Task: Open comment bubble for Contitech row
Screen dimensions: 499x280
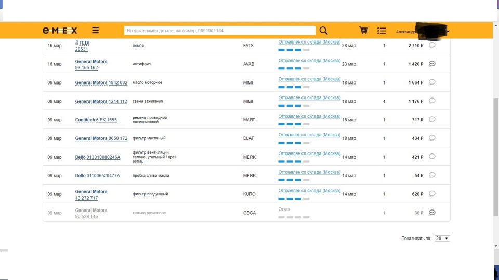Action: (x=432, y=119)
